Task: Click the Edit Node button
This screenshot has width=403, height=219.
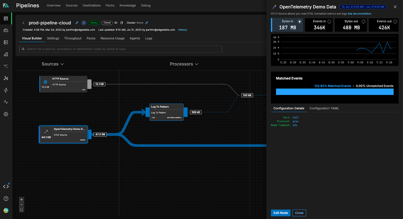Action: tap(281, 213)
